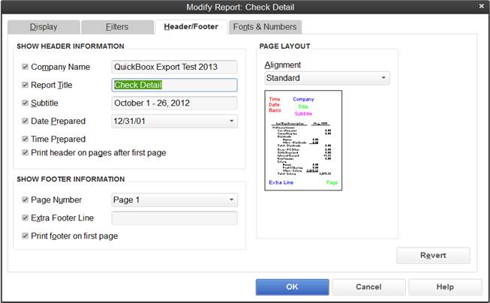Expand the Date Prepared format dropdown

click(x=230, y=121)
